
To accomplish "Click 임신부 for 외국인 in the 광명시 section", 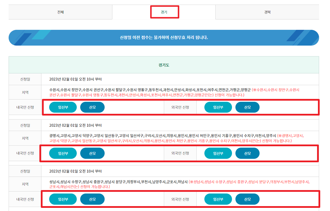I will [x=218, y=153].
